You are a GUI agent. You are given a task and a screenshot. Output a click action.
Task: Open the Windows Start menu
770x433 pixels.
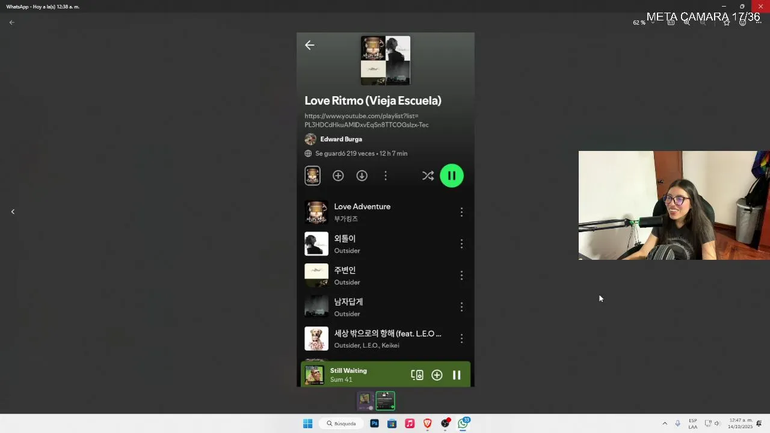[x=307, y=423]
